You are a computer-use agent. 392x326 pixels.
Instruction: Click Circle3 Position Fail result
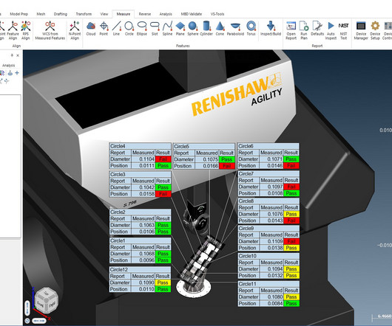pos(163,194)
